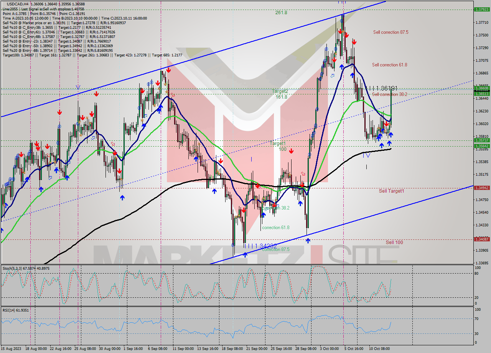
Task: Select the 'Last Signal is:Sell with stoploss:1.40758' line
Action: [52, 9]
